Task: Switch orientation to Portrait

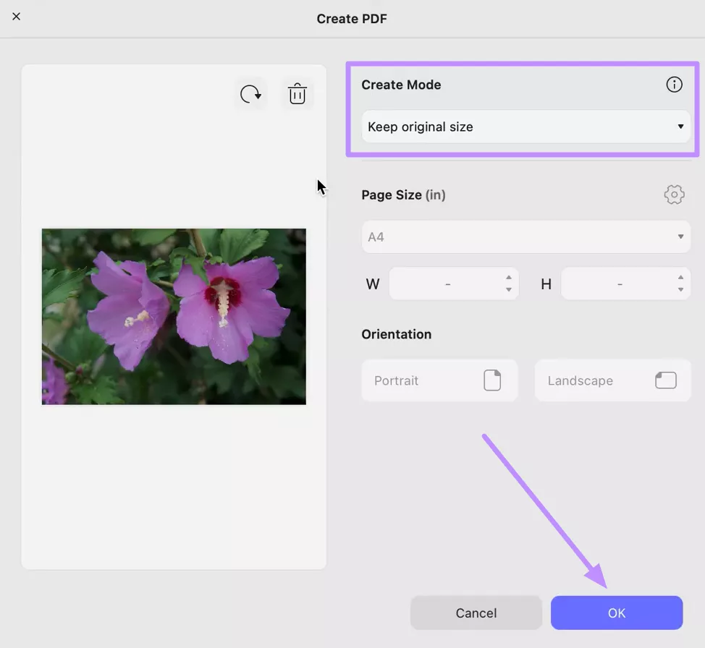Action: 439,380
